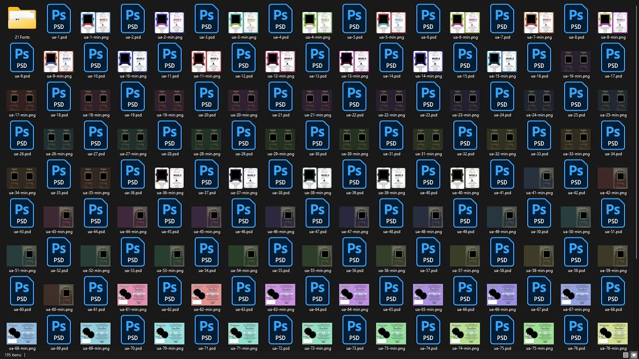
Task: Select the ua-50-min.png thumbnail
Action: pos(576,217)
